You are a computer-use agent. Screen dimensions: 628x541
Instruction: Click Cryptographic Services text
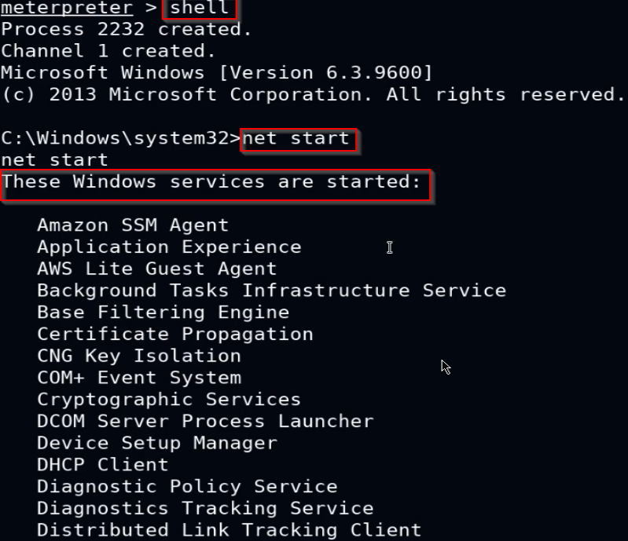coord(169,400)
